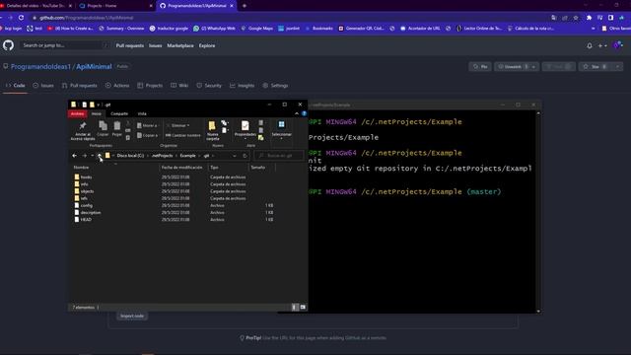
Task: Switch Explorer to details view icon
Action: [295, 307]
